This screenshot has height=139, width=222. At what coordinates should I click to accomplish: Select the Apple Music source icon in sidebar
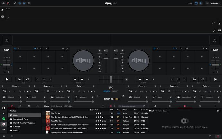coord(4,124)
